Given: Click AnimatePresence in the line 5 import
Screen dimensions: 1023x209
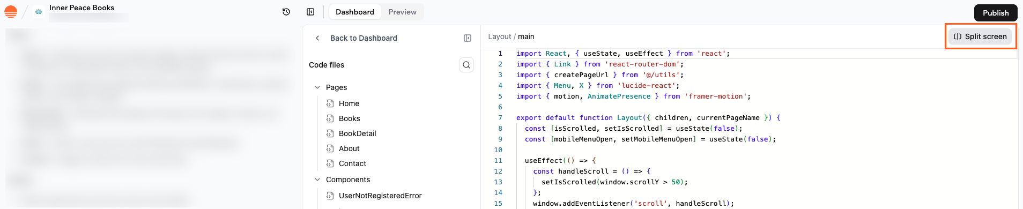Looking at the screenshot, I should coord(619,96).
